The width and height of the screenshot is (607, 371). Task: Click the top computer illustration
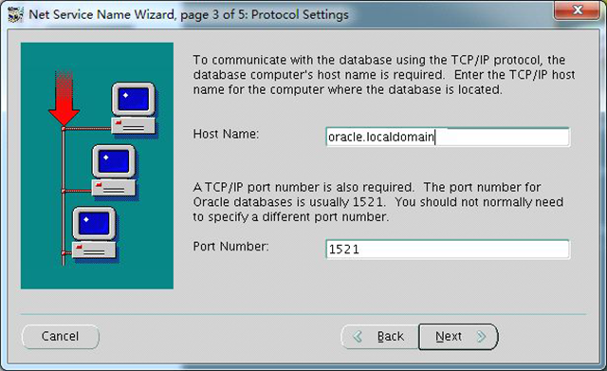pyautogui.click(x=134, y=109)
